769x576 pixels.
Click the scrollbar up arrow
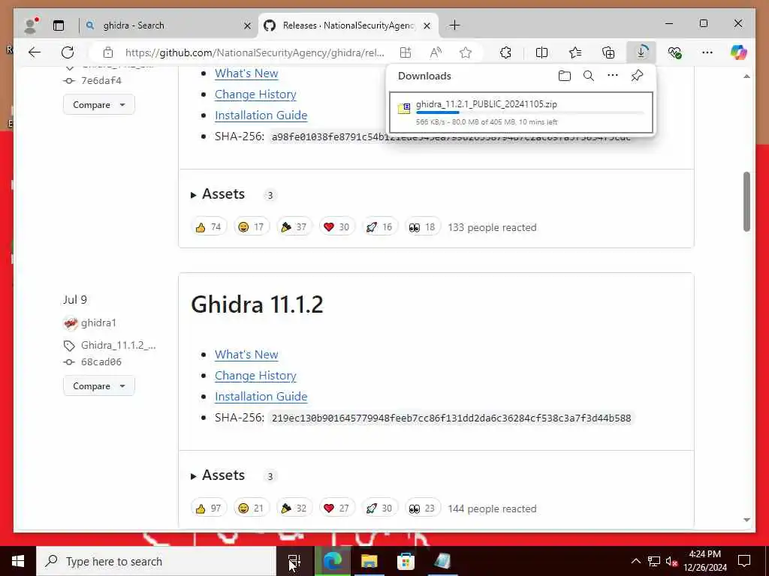[746, 76]
